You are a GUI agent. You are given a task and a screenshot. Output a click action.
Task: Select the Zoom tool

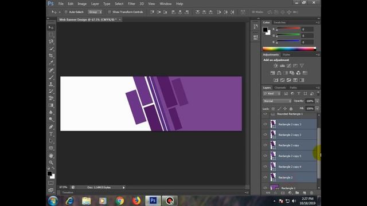[51, 163]
